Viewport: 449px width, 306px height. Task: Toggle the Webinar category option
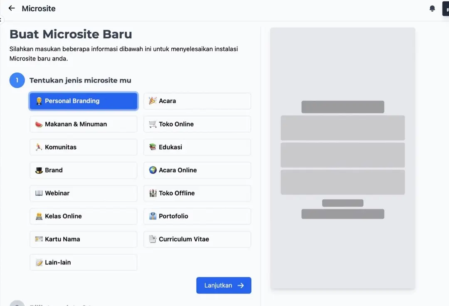tap(83, 193)
